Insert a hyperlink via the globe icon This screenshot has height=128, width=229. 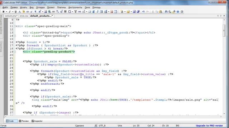pyautogui.click(x=49, y=12)
